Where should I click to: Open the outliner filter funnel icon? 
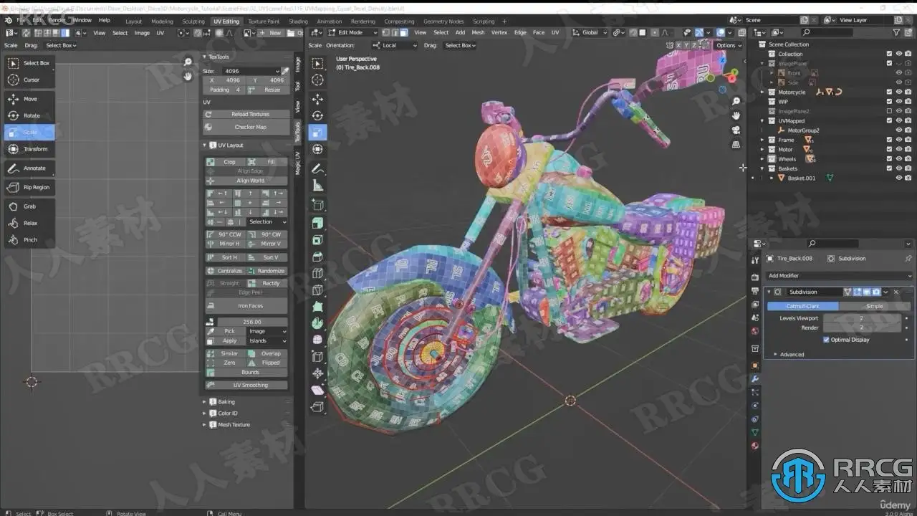point(896,32)
